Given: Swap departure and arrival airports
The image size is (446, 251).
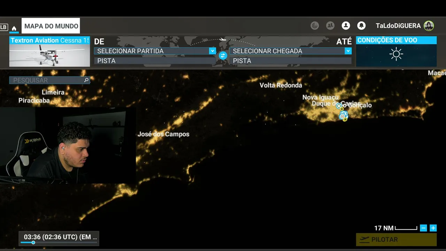Looking at the screenshot, I should coord(223,55).
